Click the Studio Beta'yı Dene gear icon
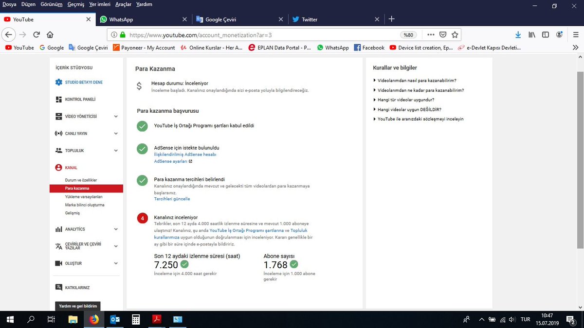 [58, 82]
